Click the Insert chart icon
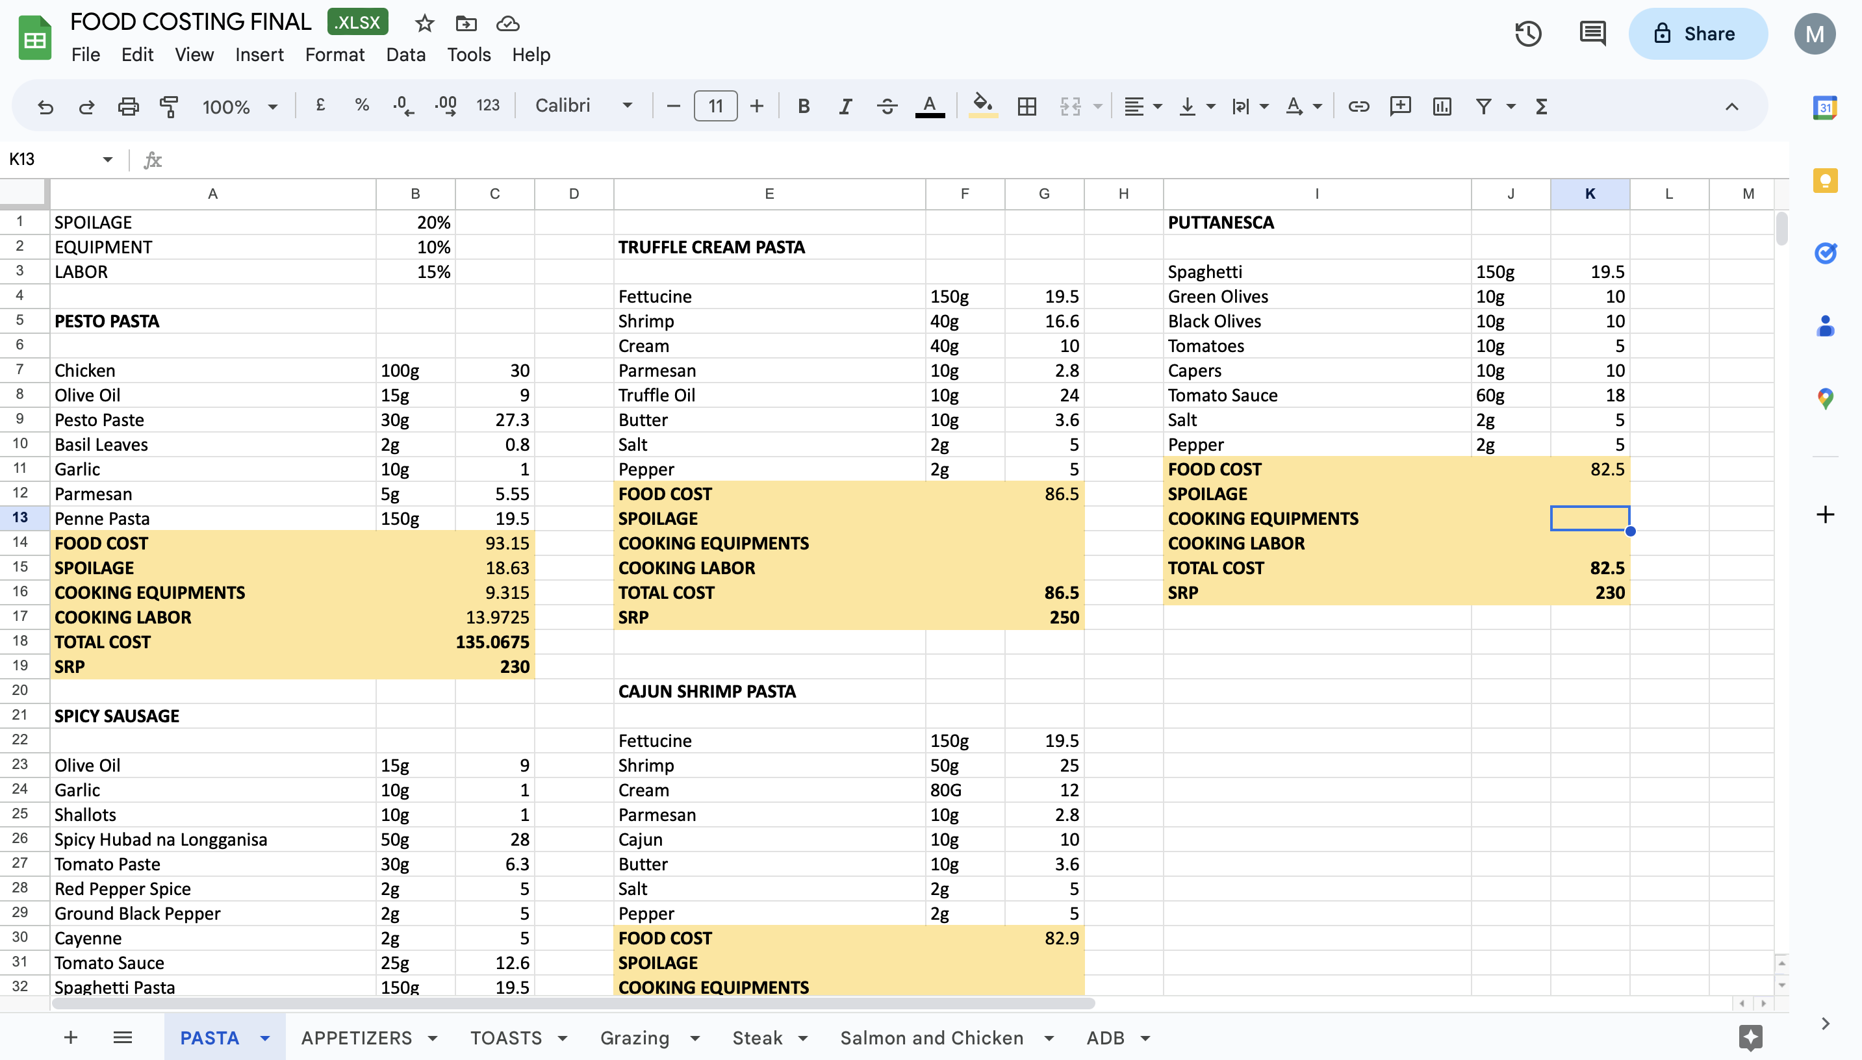Image resolution: width=1862 pixels, height=1060 pixels. [1442, 107]
